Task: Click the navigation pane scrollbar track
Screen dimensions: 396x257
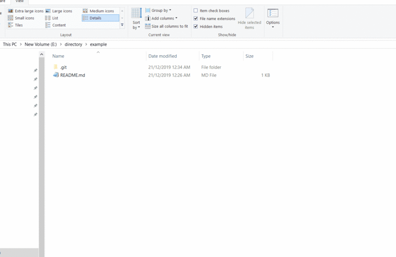Action: pos(41,157)
